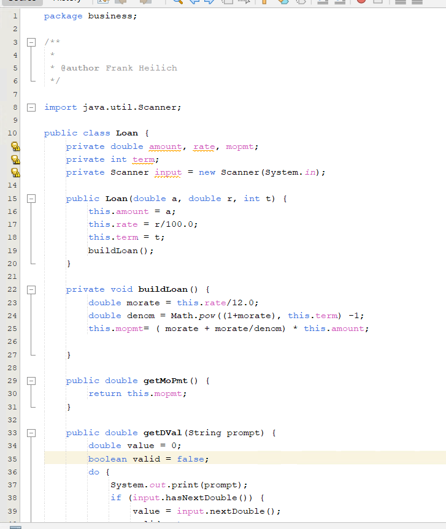
Task: Click 'return' keyword on line 30
Action: 105,394
